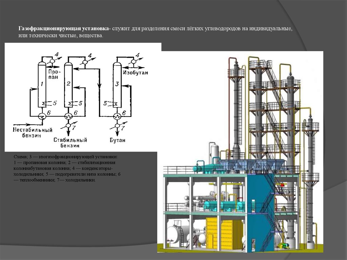Select the black-and-white process schematic image

point(83,97)
